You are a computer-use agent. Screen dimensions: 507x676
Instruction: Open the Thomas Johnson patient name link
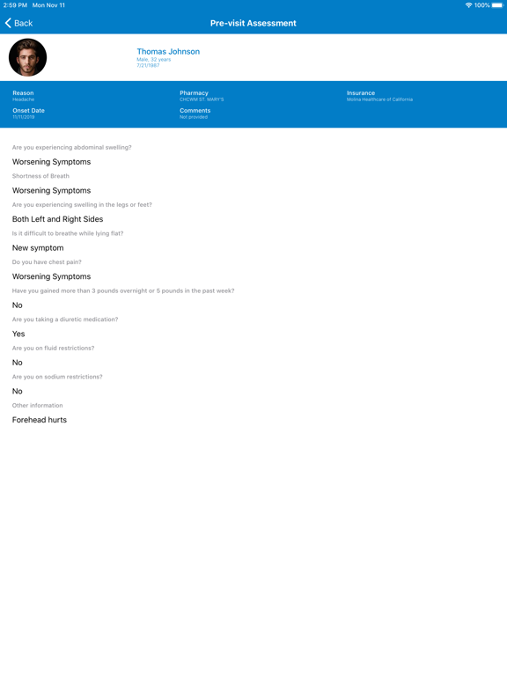[x=168, y=51]
